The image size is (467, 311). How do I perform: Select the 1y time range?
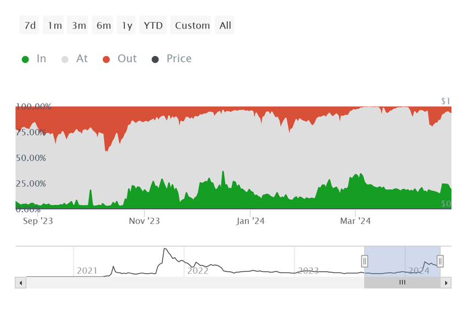(126, 25)
